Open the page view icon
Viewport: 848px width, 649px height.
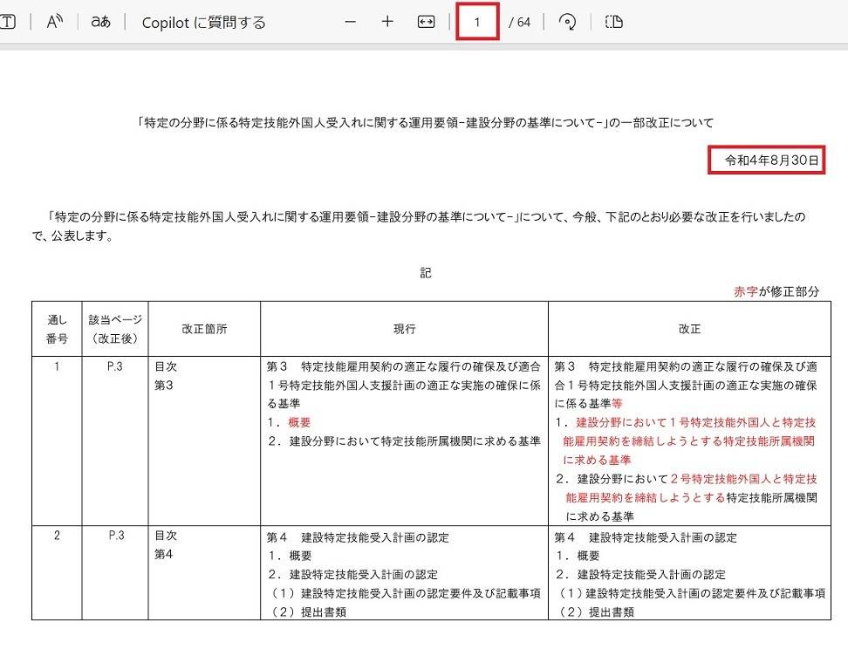click(613, 22)
